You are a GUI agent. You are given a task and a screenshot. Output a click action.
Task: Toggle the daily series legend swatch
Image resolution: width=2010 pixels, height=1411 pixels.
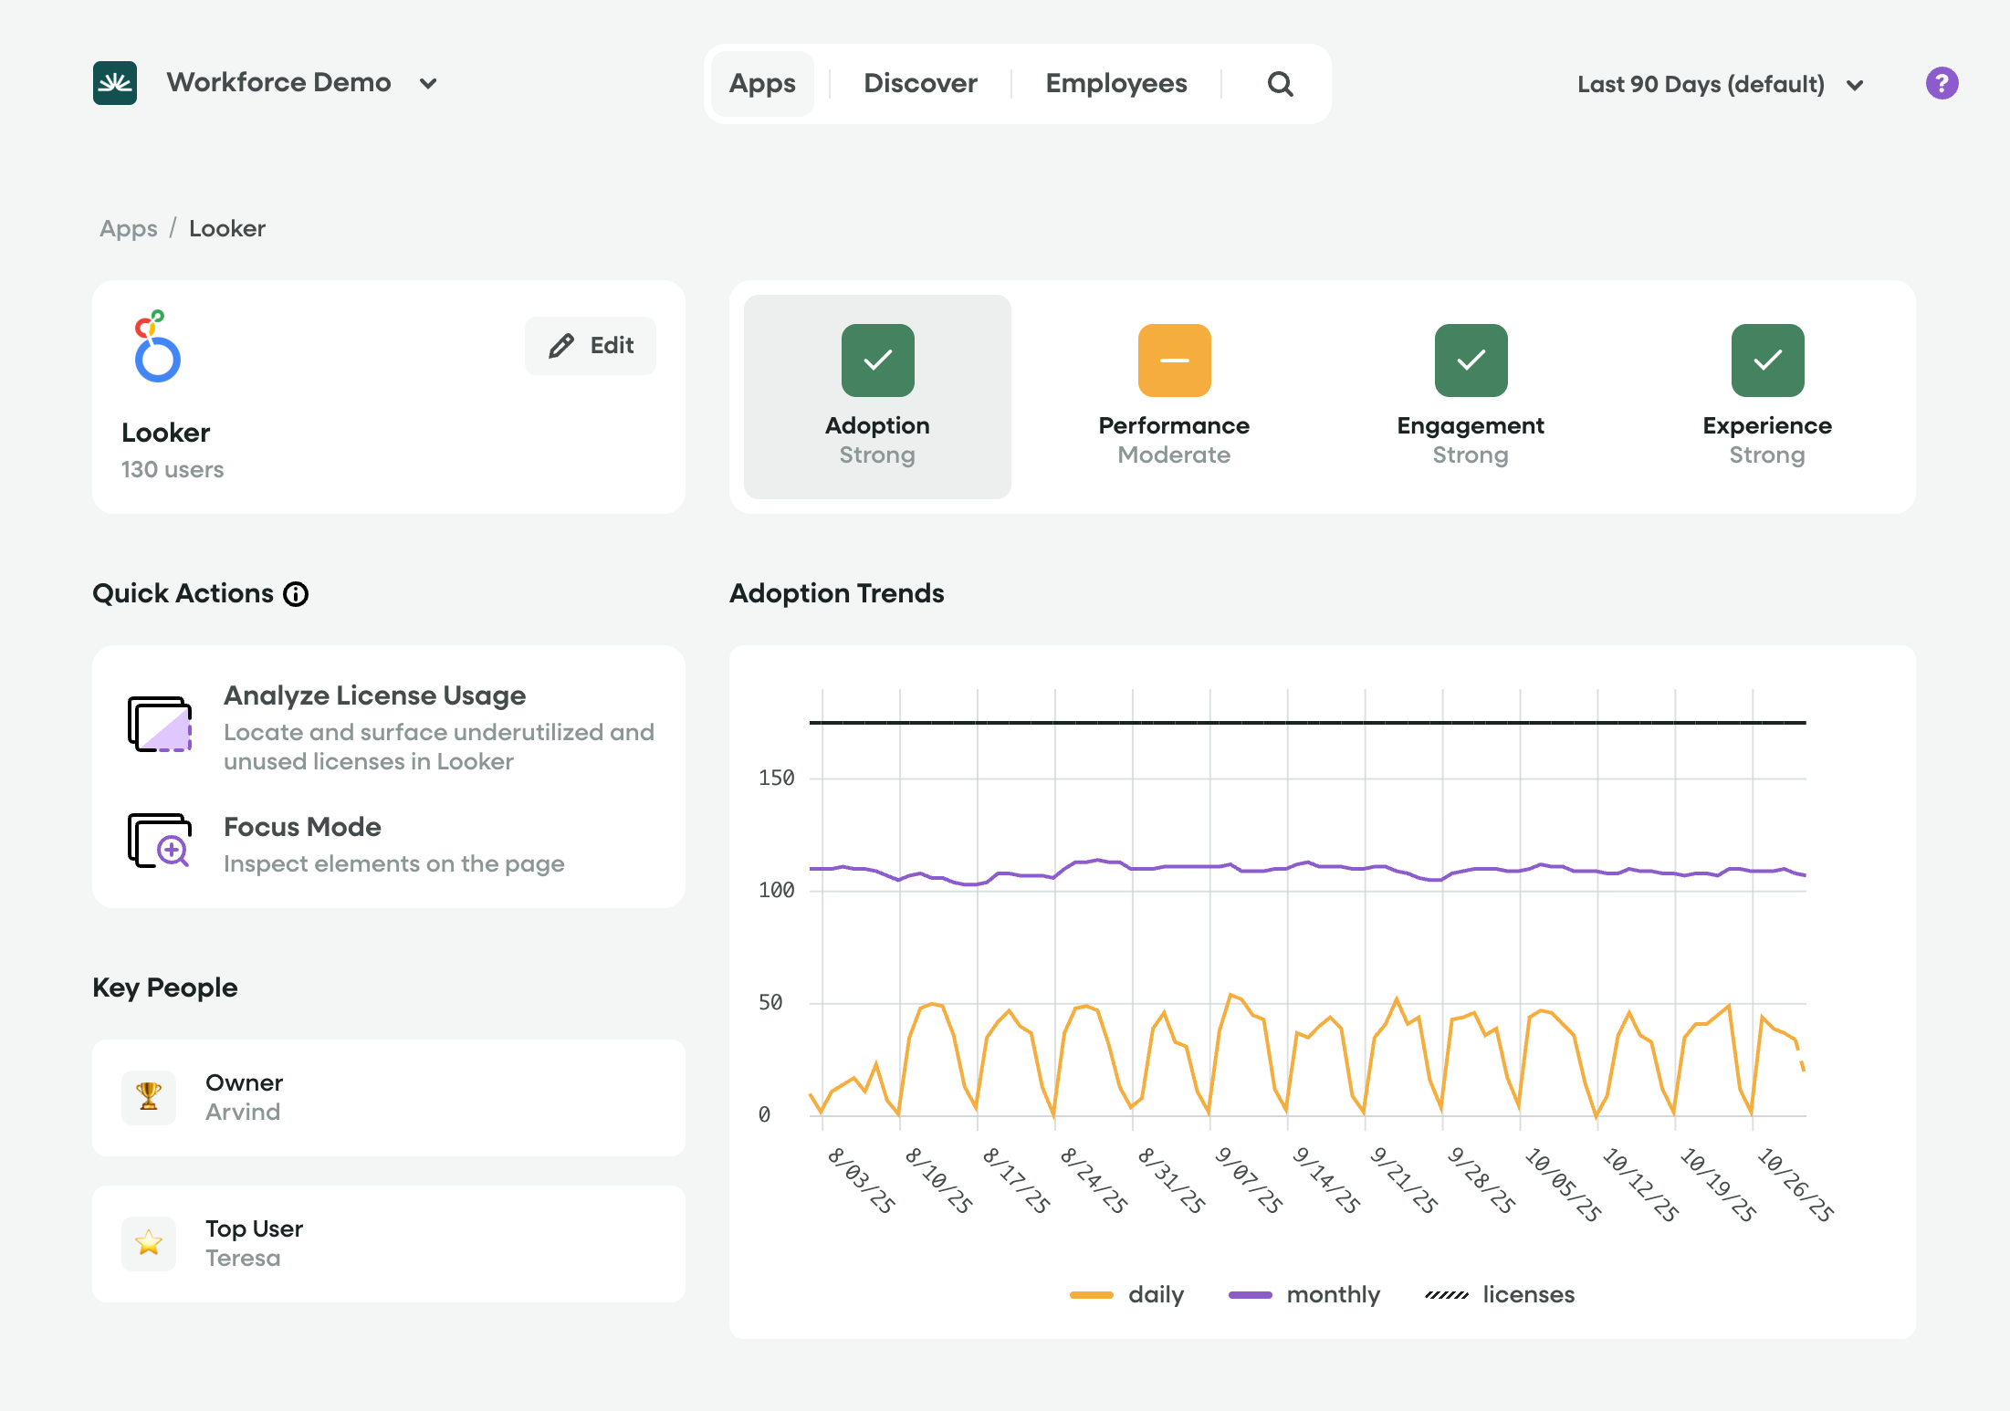pos(1092,1295)
